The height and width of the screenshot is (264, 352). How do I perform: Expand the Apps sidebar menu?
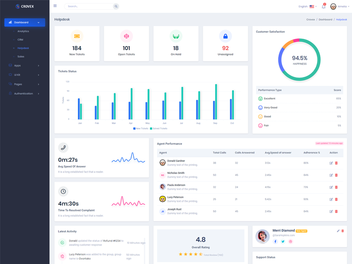25,66
